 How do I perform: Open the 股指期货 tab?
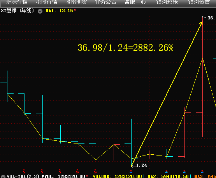(76, 2)
